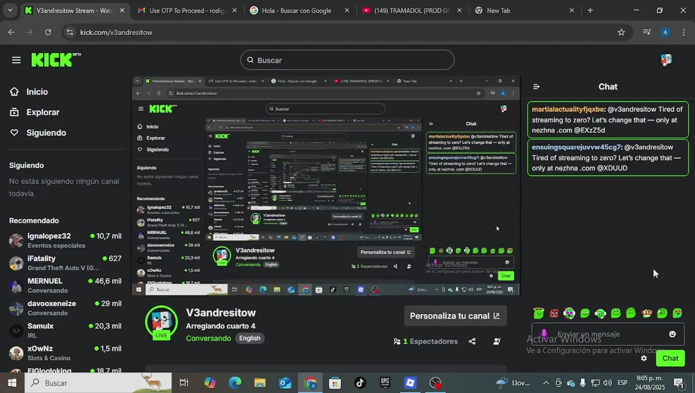Click the Kick search field Buscar
The image size is (695, 393).
347,60
